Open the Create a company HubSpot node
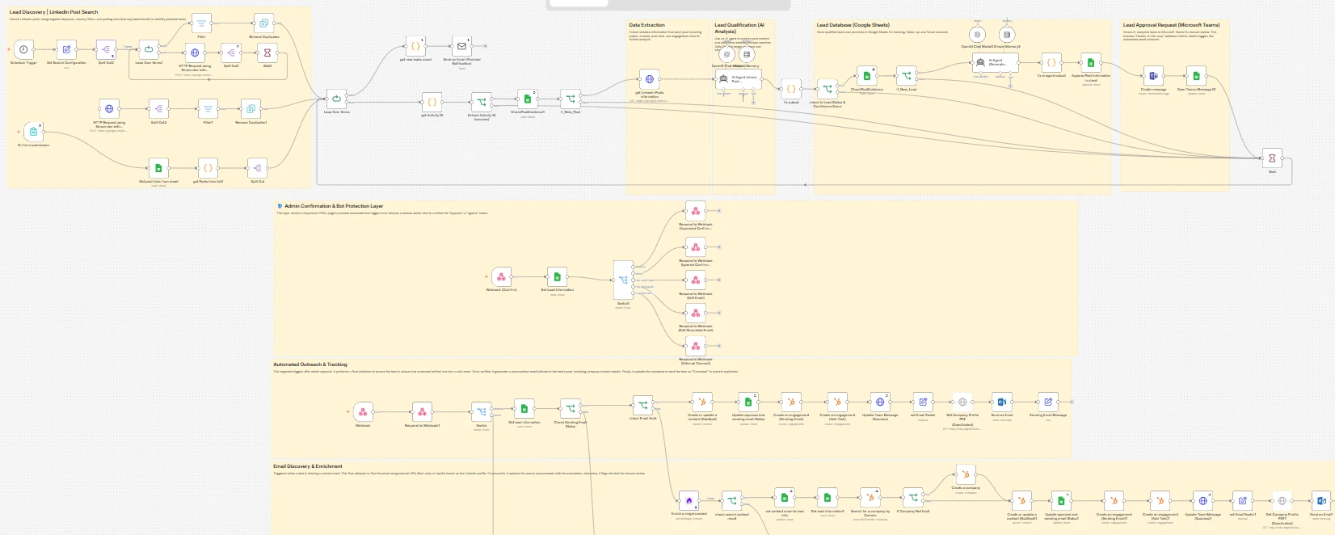1335x535 pixels. 966,474
